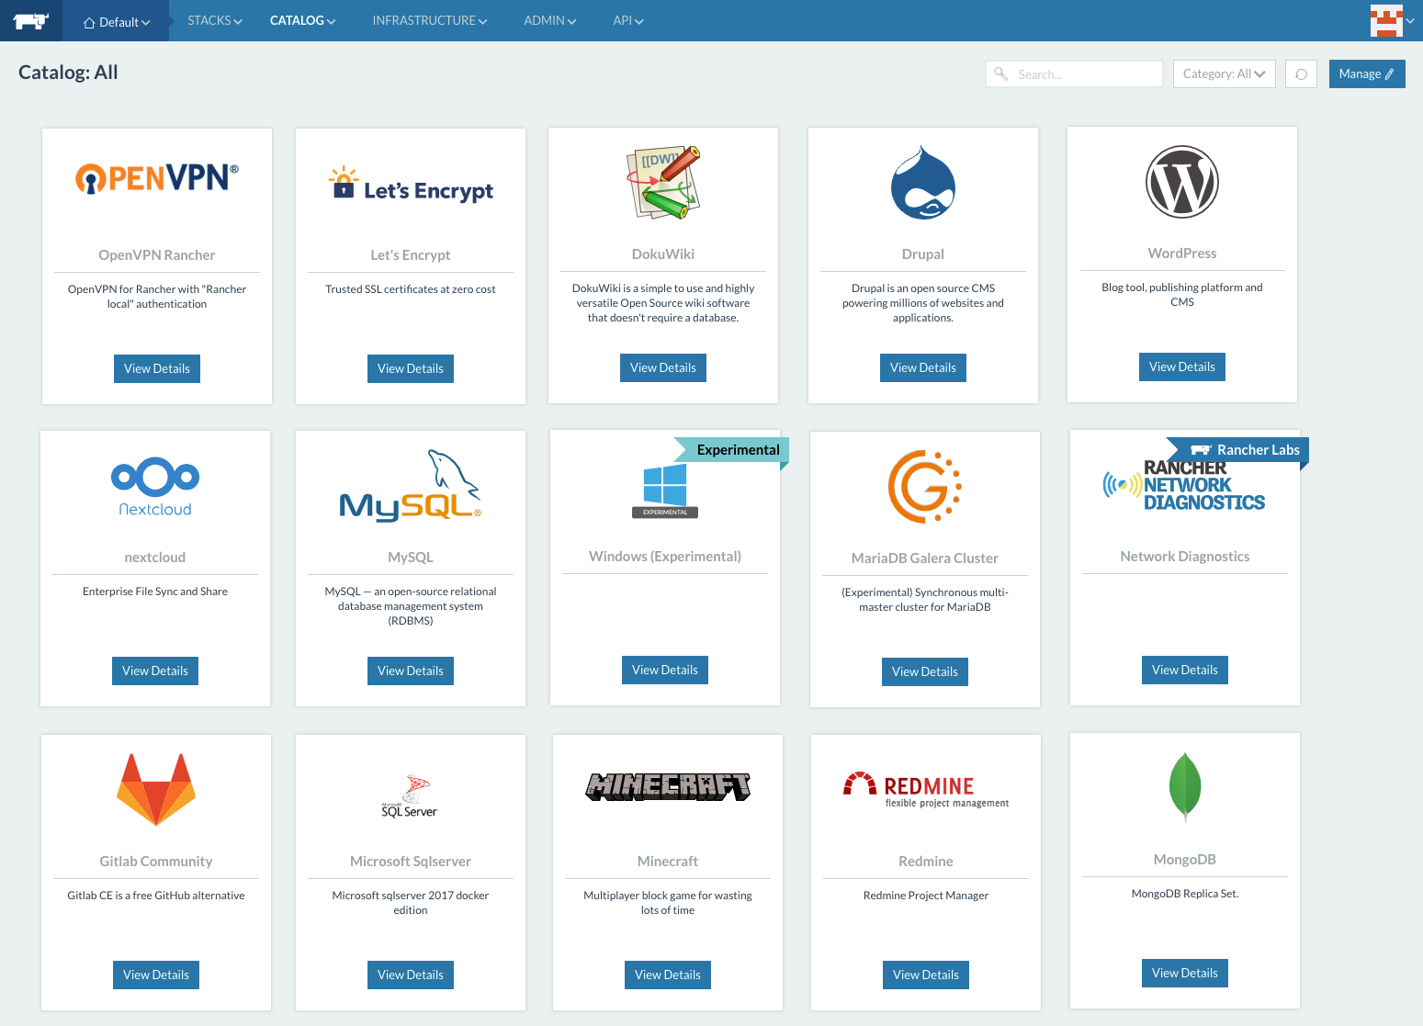Click 'Blog tool, publishing platform and CMS'
The height and width of the screenshot is (1026, 1423).
[1182, 295]
